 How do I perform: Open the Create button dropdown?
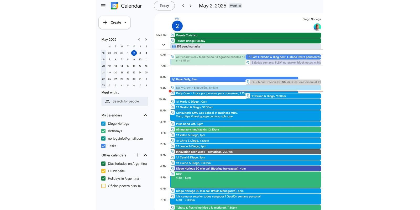point(125,23)
